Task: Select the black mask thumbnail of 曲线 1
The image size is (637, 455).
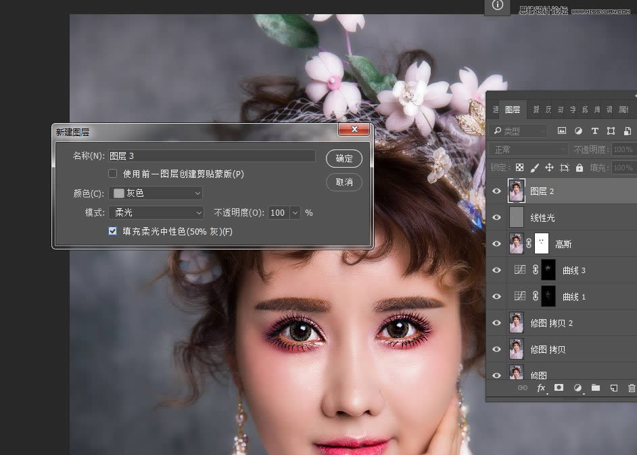Action: [x=548, y=296]
